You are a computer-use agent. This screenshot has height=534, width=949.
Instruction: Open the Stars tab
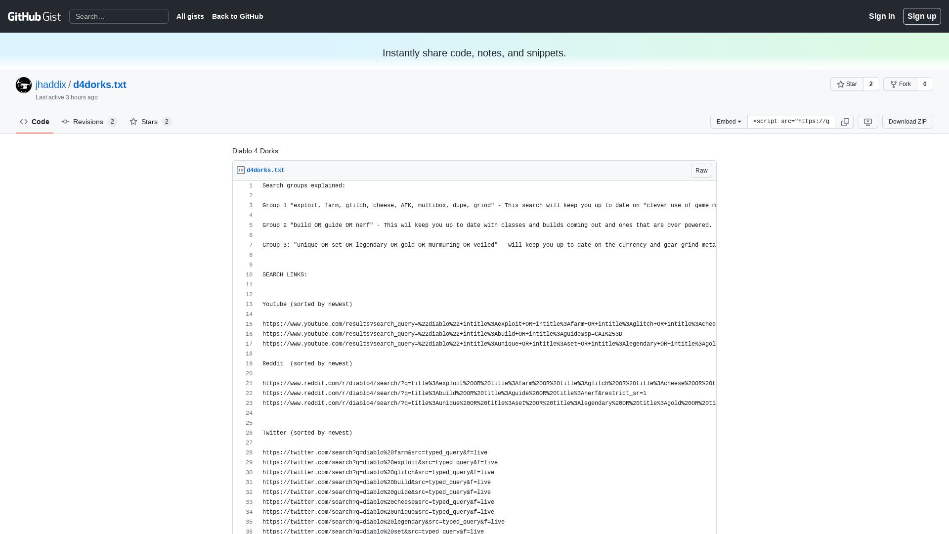(x=151, y=122)
